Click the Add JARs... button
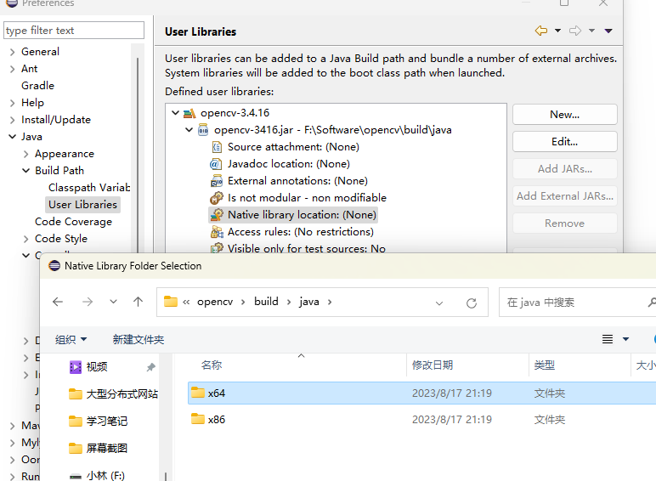656x481 pixels. tap(565, 168)
